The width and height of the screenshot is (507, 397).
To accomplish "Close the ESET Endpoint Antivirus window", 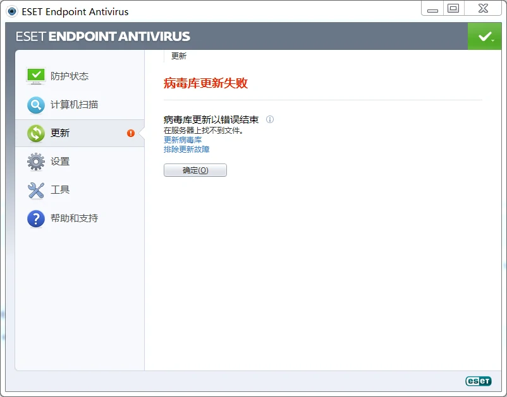I will tap(483, 8).
